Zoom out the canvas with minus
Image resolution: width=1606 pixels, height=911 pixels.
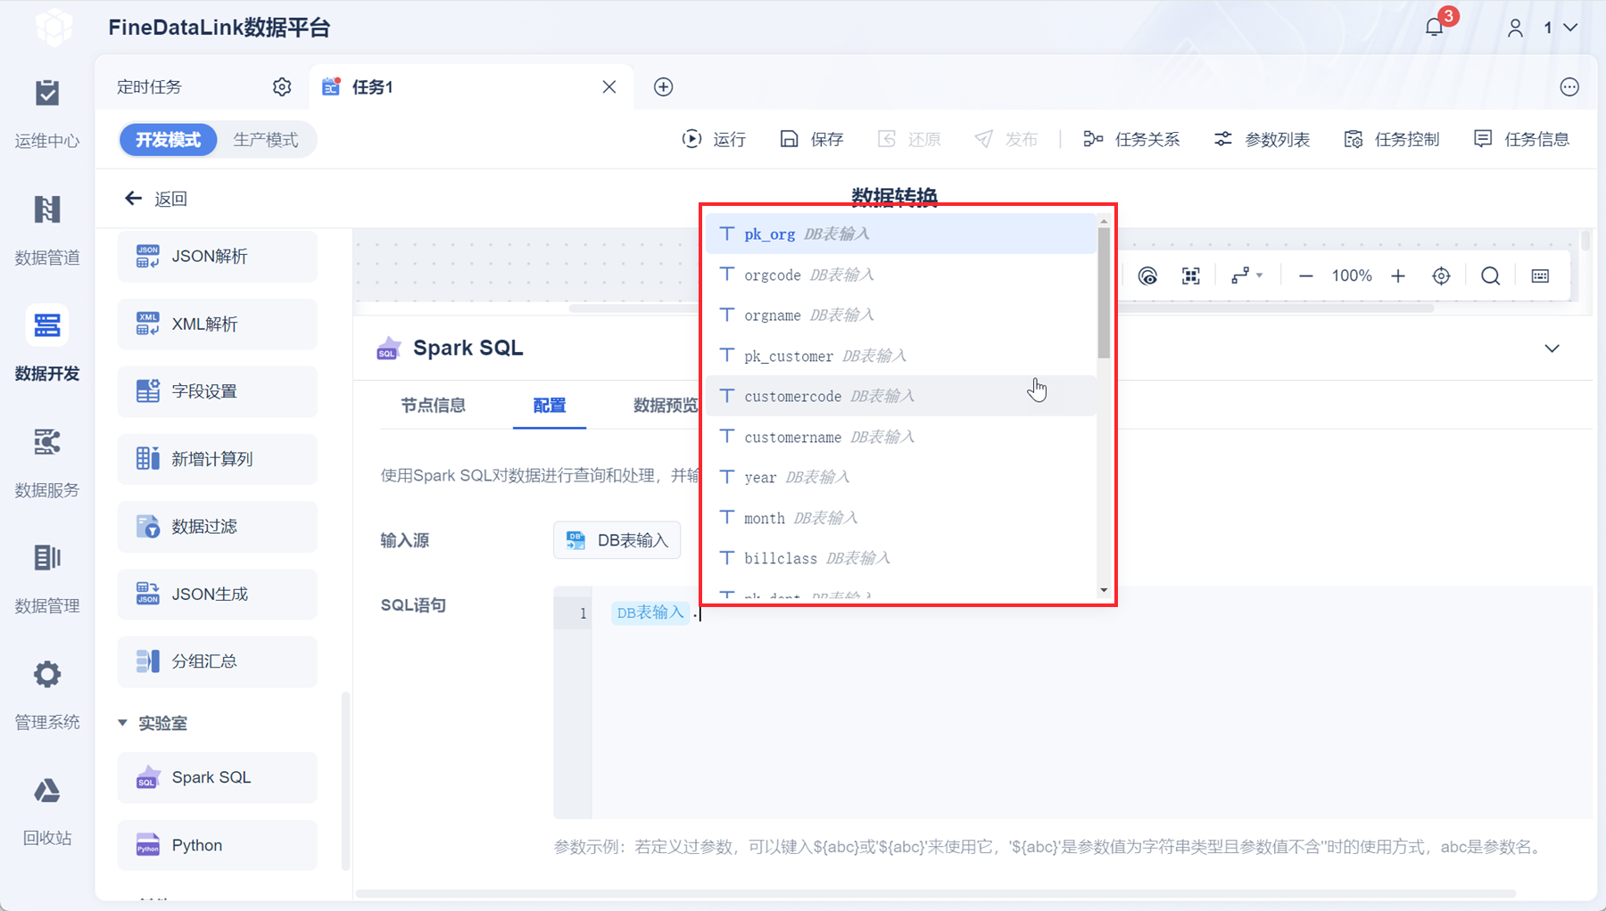click(x=1306, y=276)
